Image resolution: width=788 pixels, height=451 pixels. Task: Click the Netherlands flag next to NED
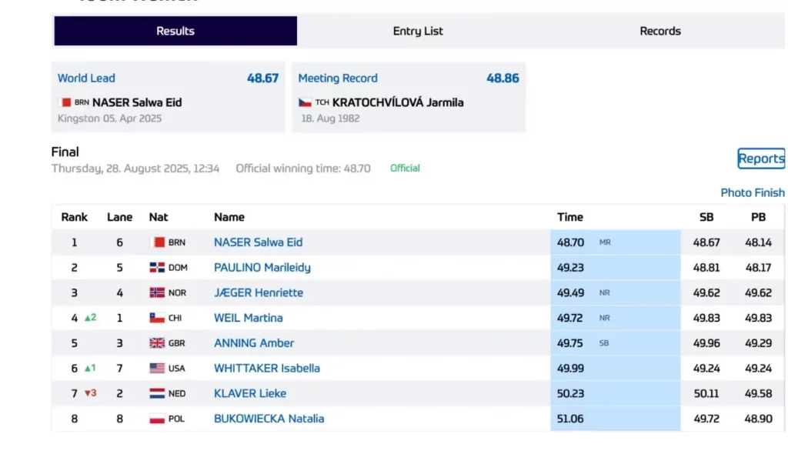157,393
